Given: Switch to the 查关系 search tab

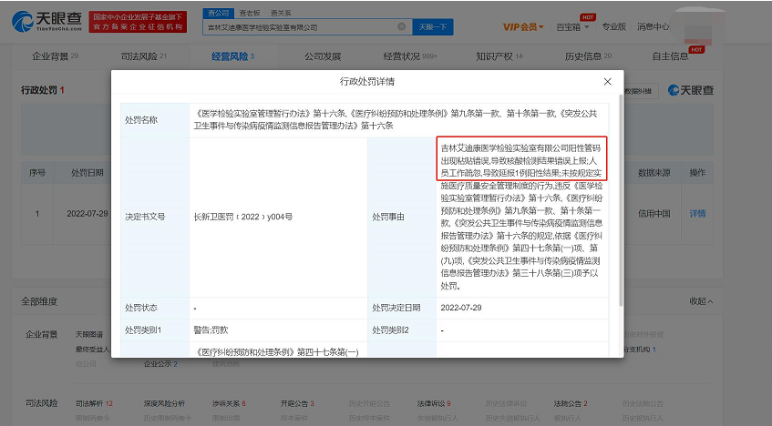Looking at the screenshot, I should 281,14.
